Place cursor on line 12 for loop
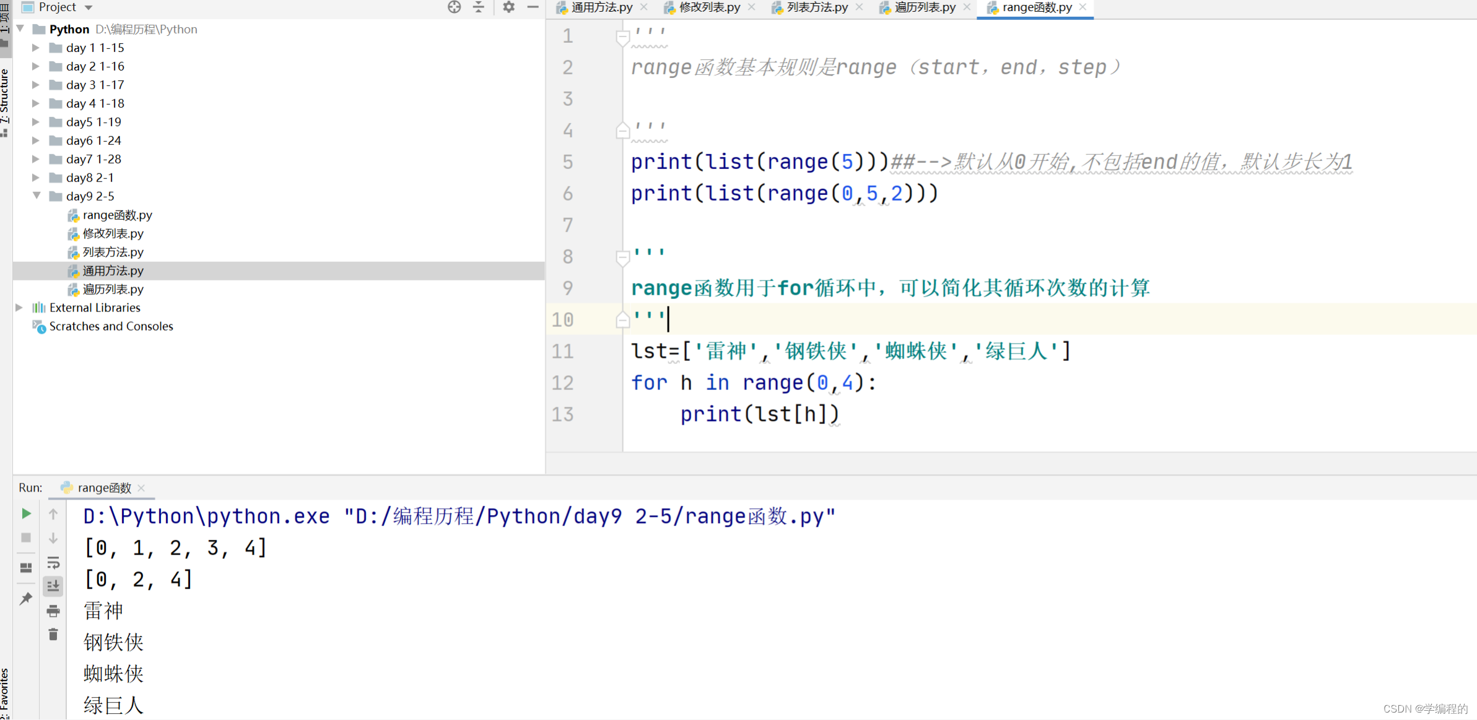Viewport: 1477px width, 720px height. tap(754, 383)
